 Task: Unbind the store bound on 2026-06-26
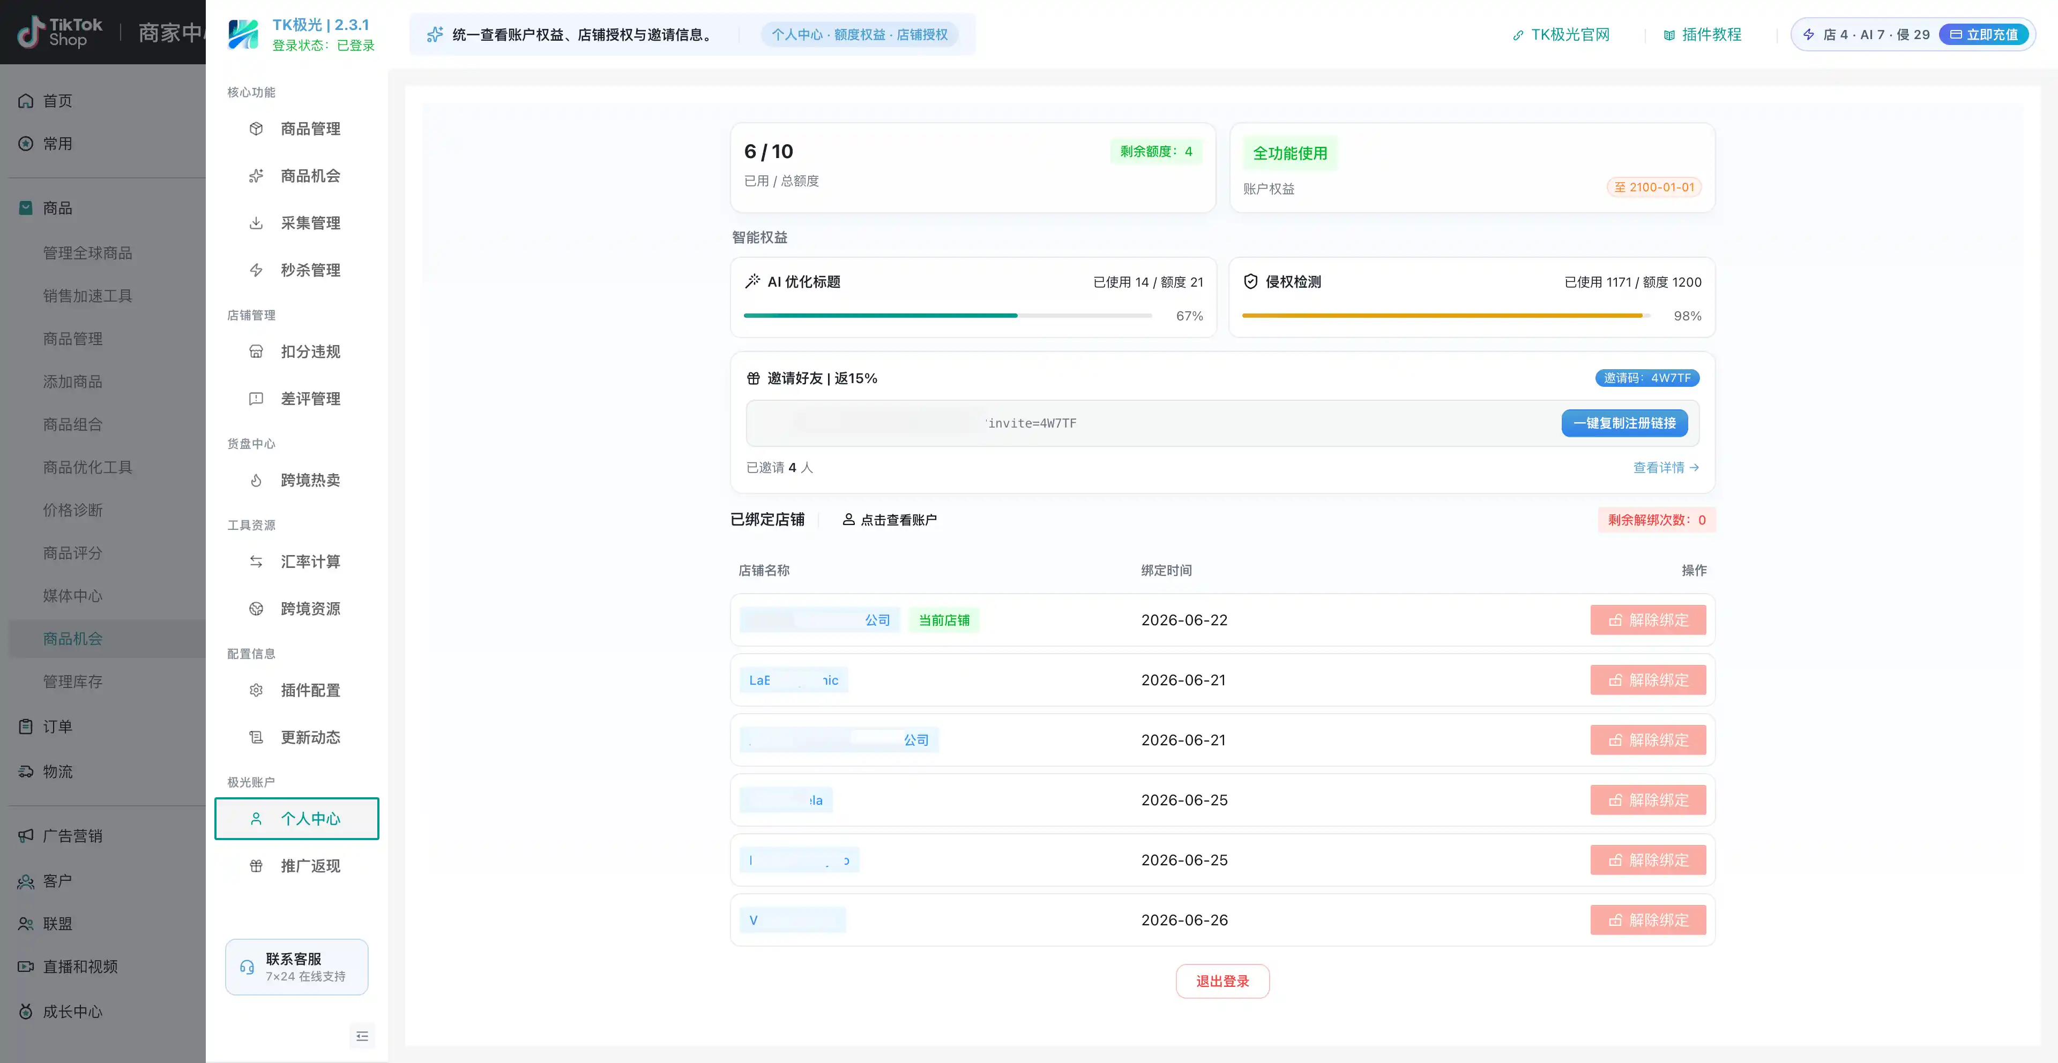pos(1648,920)
